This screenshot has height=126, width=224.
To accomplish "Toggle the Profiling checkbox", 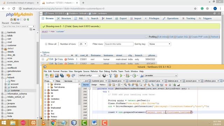I will pyautogui.click(x=146, y=37).
